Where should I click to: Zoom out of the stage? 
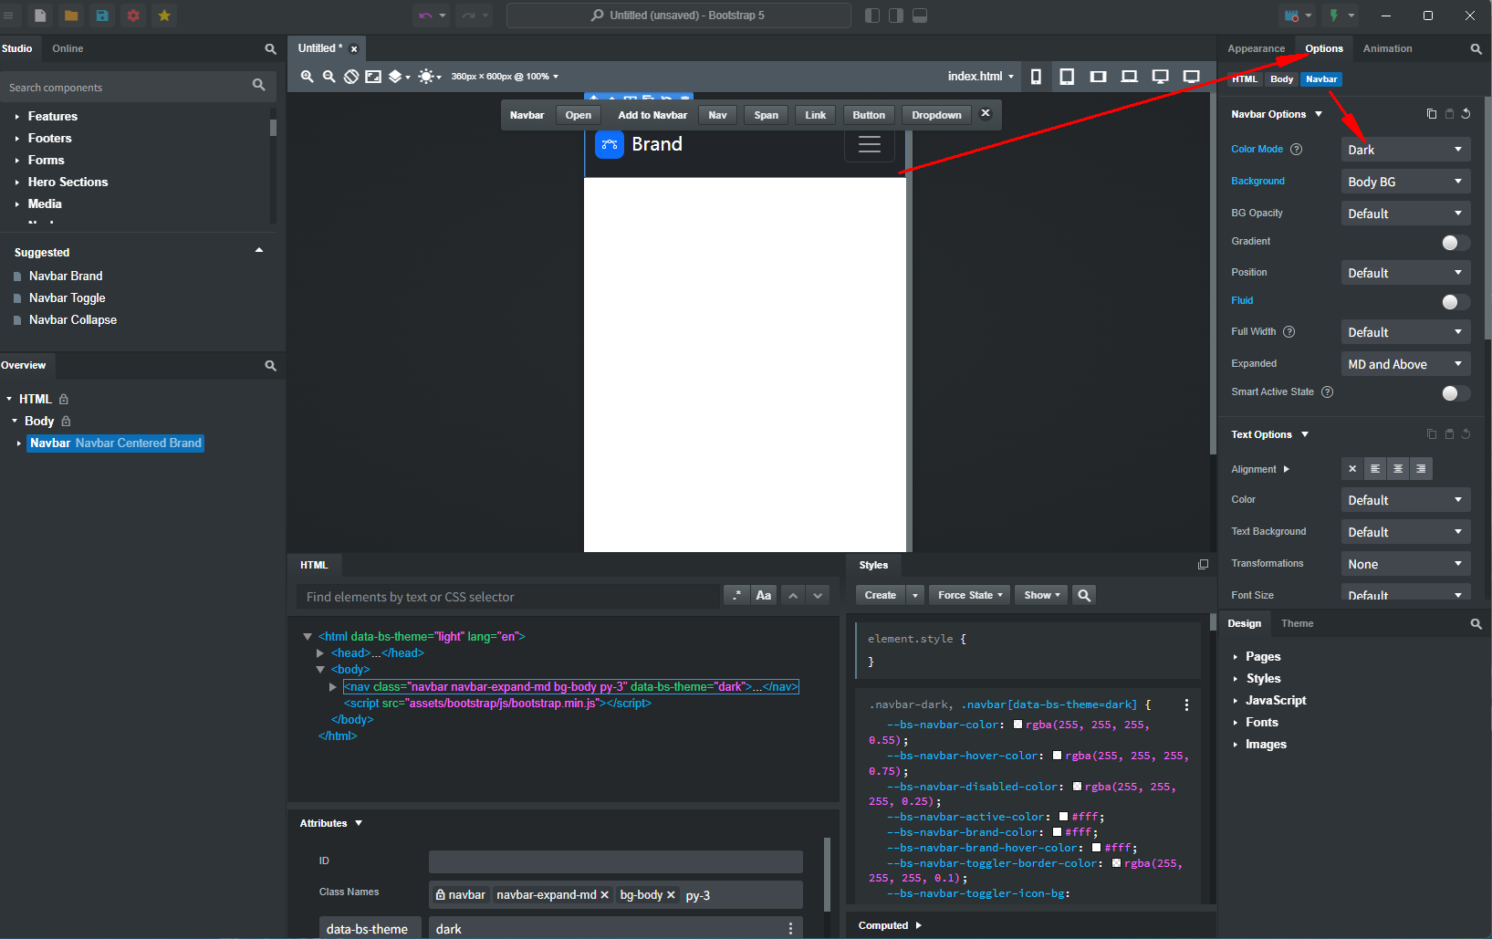pos(329,77)
